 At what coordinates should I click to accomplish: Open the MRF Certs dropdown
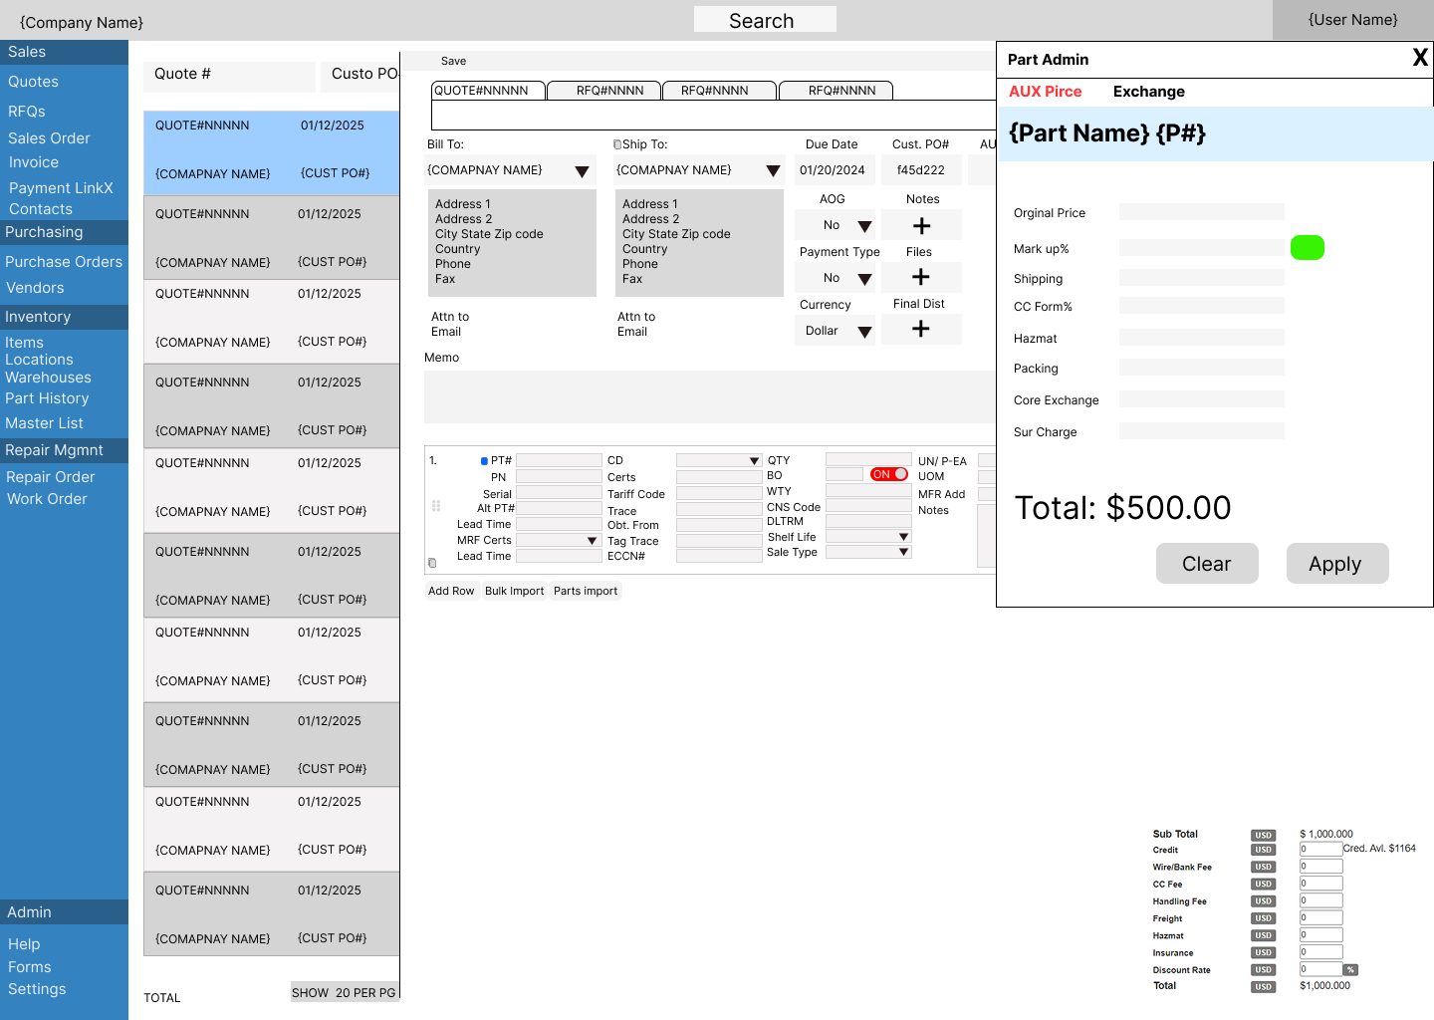592,541
